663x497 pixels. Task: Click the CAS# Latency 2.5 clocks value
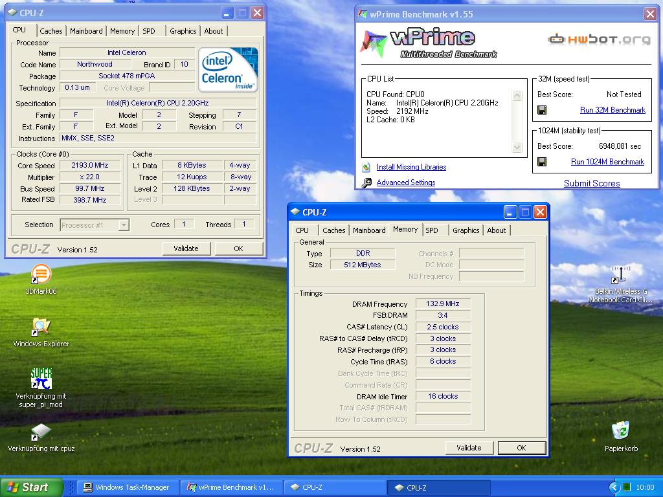(443, 327)
